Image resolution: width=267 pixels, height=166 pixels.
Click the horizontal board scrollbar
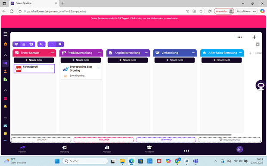pyautogui.click(x=121, y=135)
